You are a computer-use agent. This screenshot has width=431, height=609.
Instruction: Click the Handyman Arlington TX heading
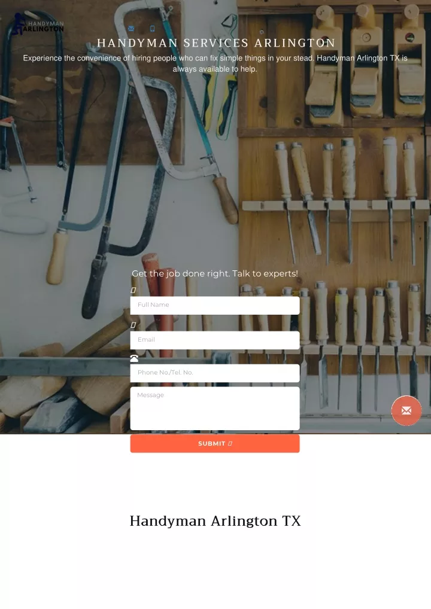click(215, 521)
